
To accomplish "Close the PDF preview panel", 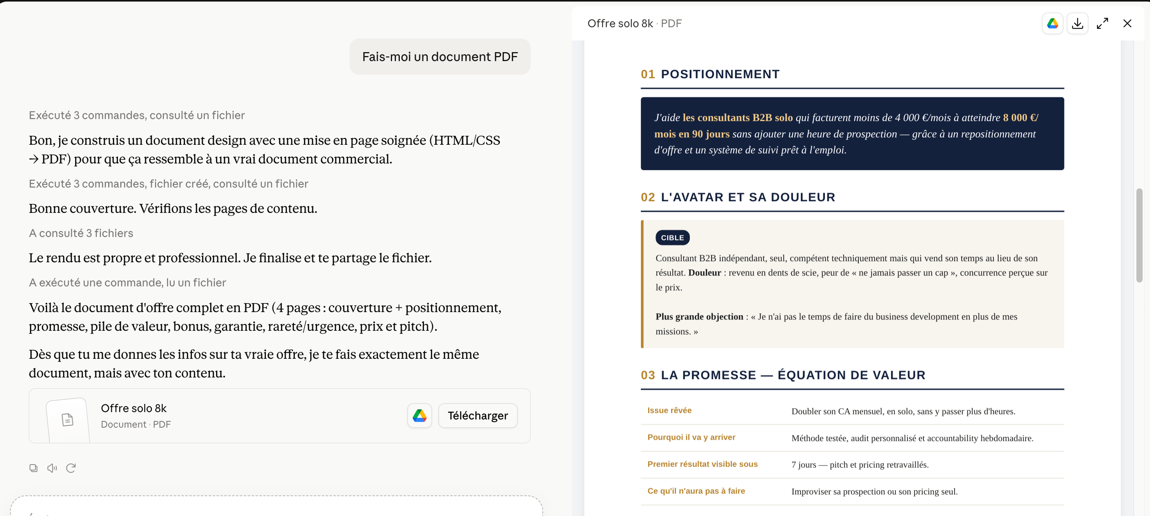I will 1127,23.
